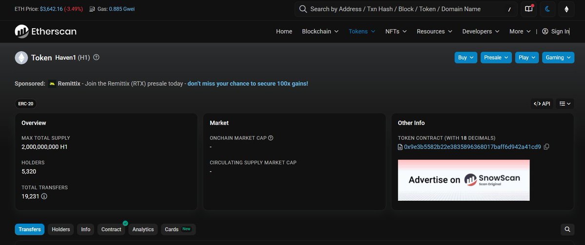
Task: Click the holders count 5,320
Action: (x=29, y=172)
